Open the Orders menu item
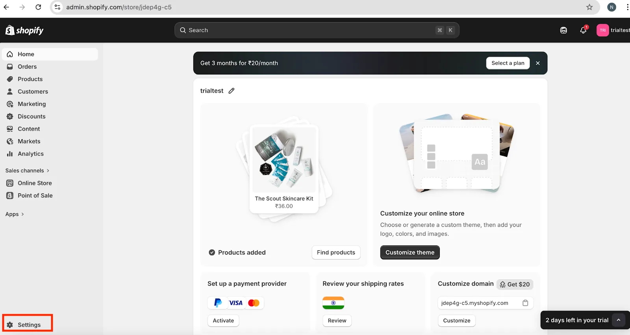630x335 pixels. pos(50,67)
